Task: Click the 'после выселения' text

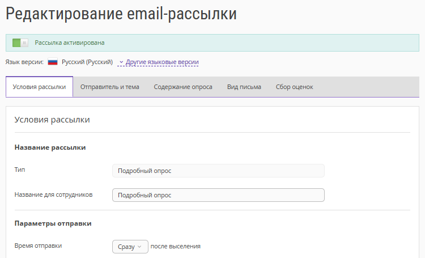Action: tap(176, 247)
